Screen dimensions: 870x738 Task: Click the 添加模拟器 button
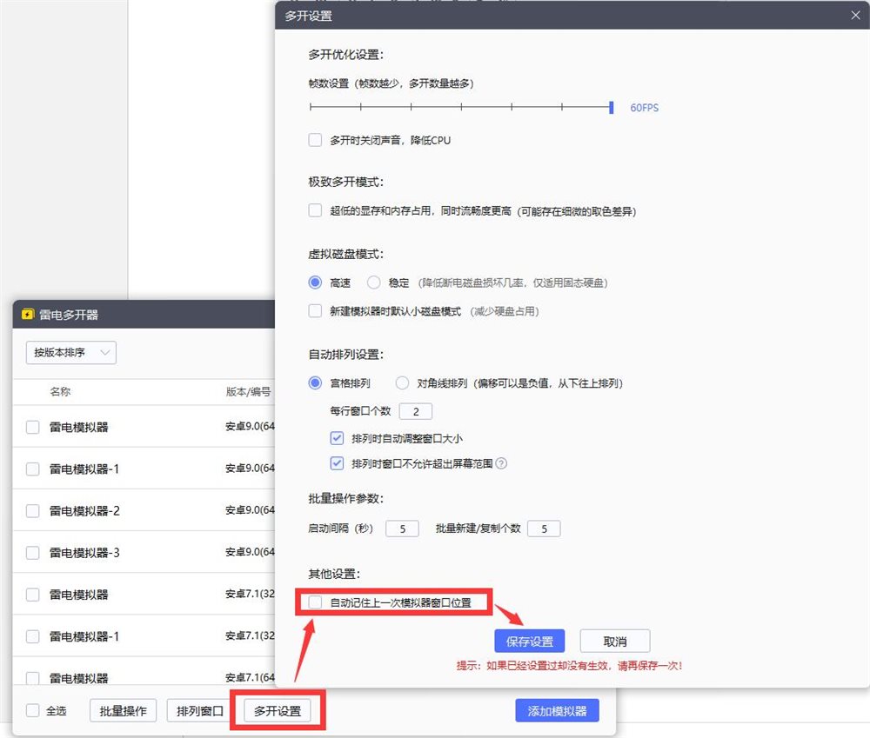[557, 710]
